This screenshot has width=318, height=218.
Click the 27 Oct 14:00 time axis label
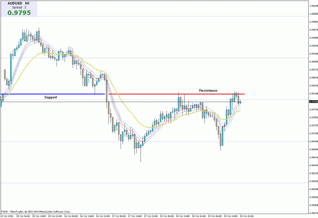point(135,216)
